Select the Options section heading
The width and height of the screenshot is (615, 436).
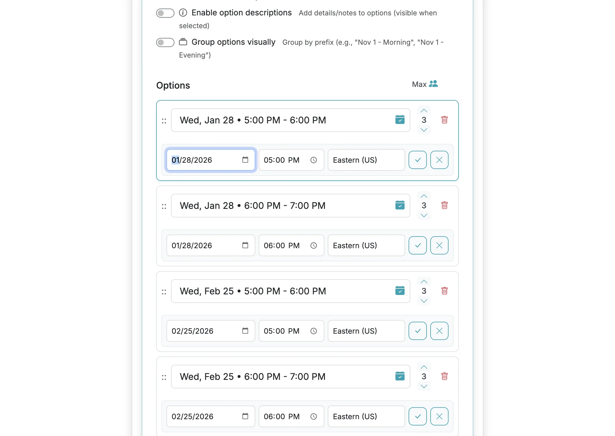click(173, 85)
